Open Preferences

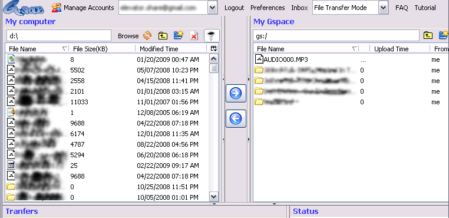pos(268,8)
